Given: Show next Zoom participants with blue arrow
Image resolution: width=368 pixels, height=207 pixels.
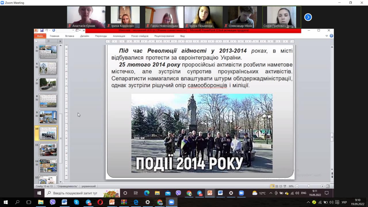Looking at the screenshot, I should (x=308, y=17).
